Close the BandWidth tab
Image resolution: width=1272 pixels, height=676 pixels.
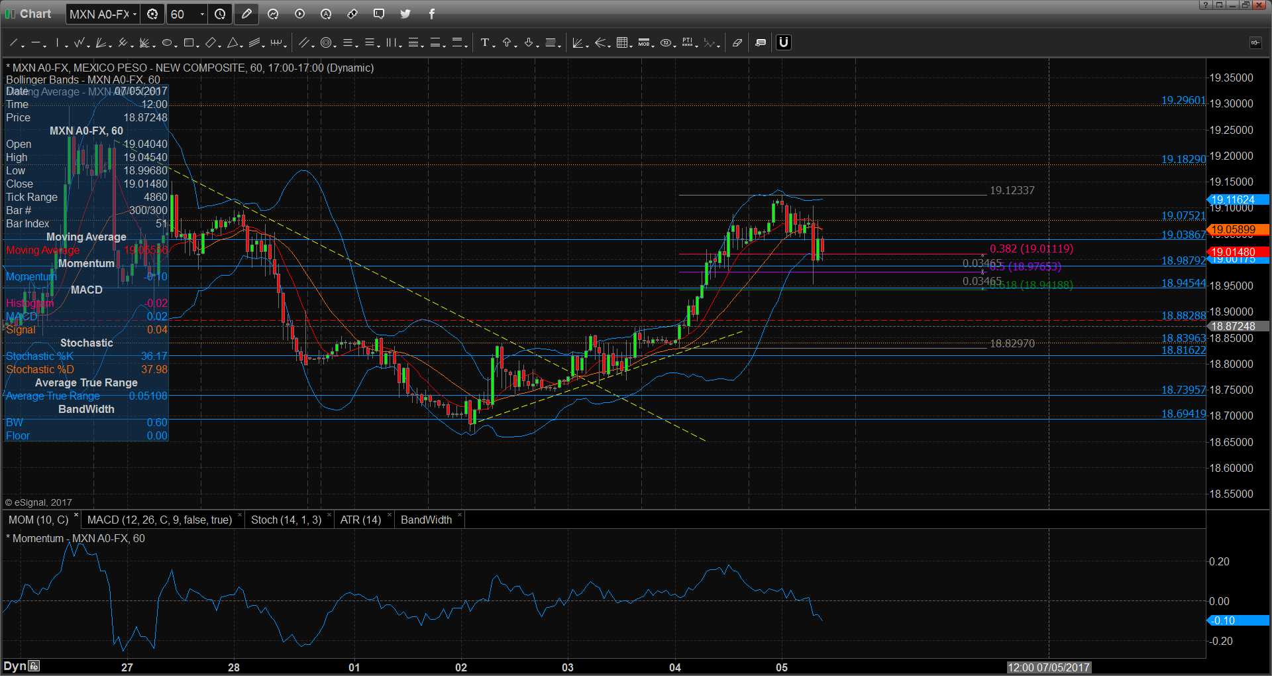tap(459, 515)
